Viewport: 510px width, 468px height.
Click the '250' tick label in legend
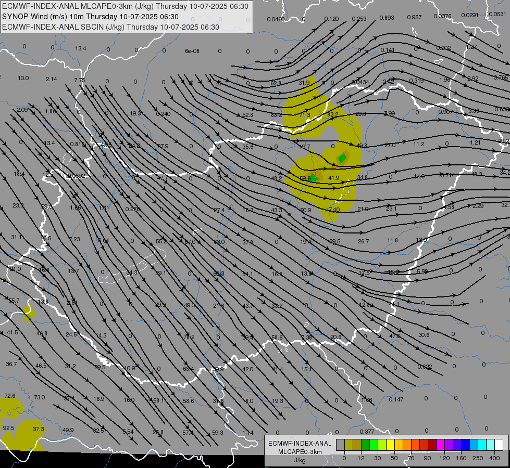coord(478,458)
